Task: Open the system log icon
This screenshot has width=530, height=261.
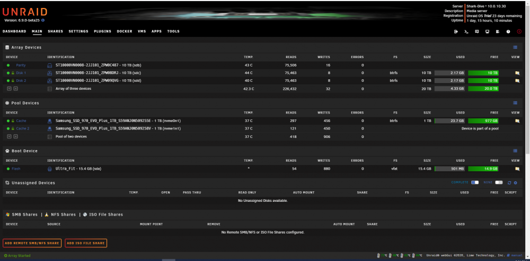Action: (x=498, y=31)
